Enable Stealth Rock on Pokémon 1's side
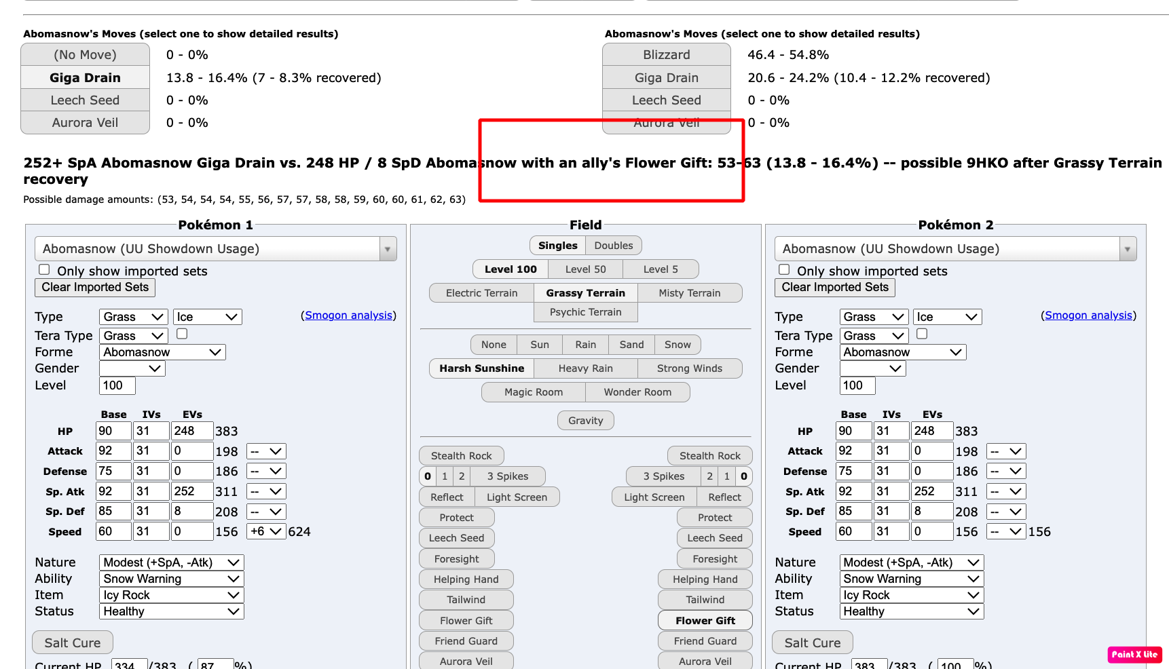The height and width of the screenshot is (669, 1169). [461, 456]
